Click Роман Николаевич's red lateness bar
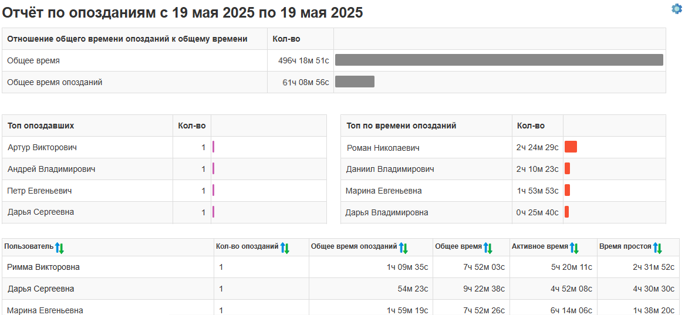Screen dimensions: 685x315 pyautogui.click(x=571, y=147)
